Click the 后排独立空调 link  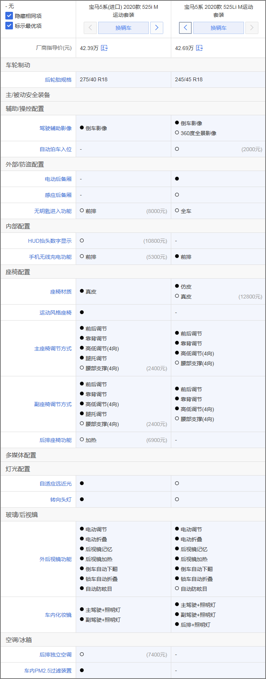56,655
